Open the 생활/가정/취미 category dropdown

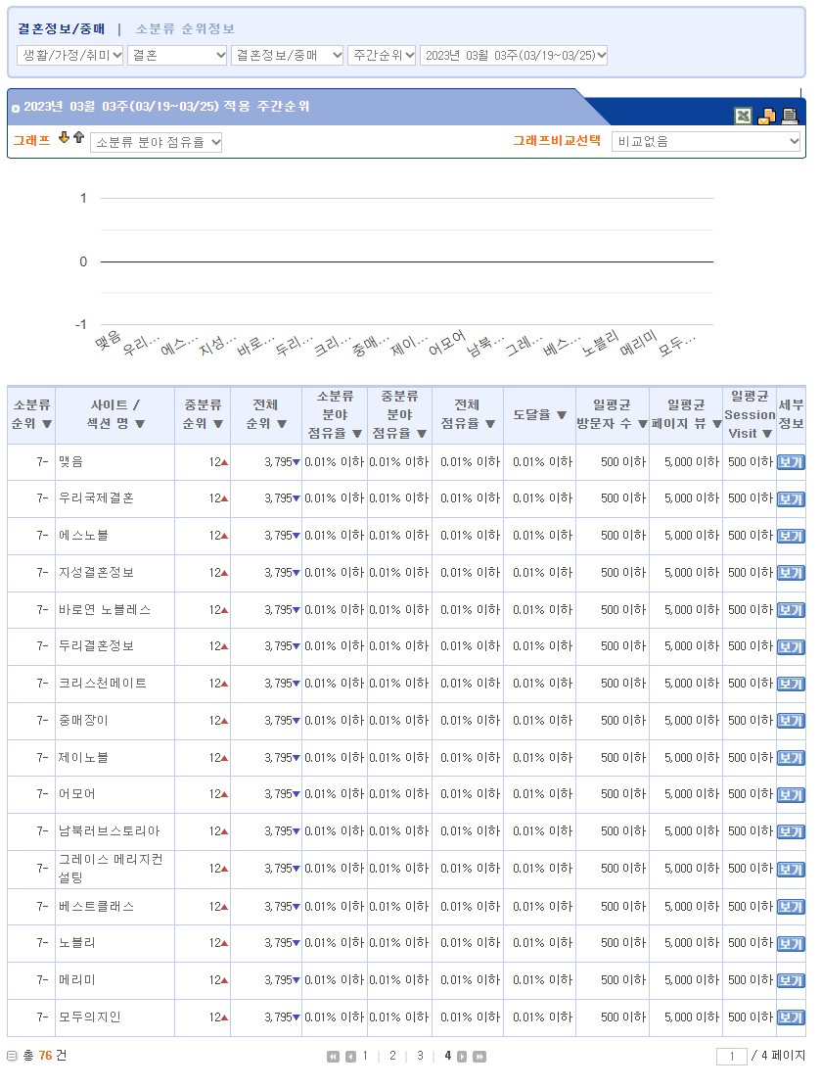(x=70, y=56)
